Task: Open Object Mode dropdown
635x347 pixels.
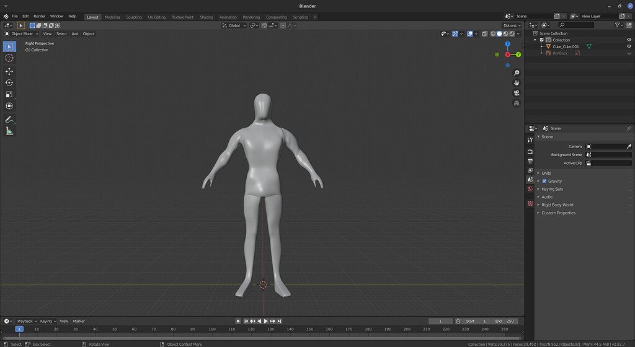Action: tap(22, 34)
